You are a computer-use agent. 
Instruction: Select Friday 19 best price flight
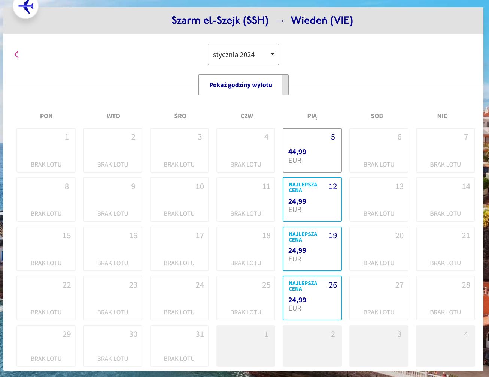click(x=312, y=249)
